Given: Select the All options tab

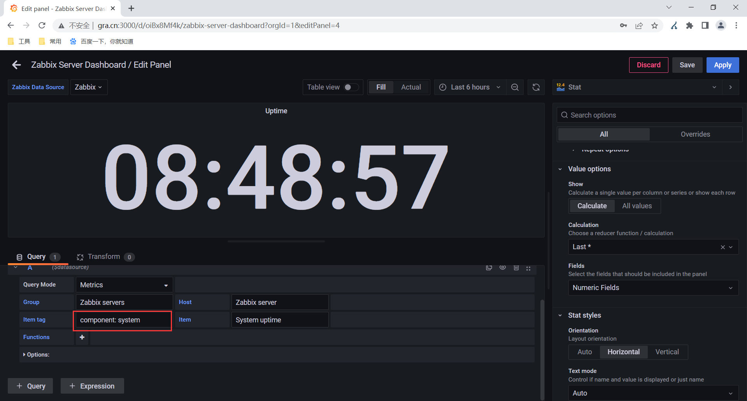Looking at the screenshot, I should (x=604, y=134).
